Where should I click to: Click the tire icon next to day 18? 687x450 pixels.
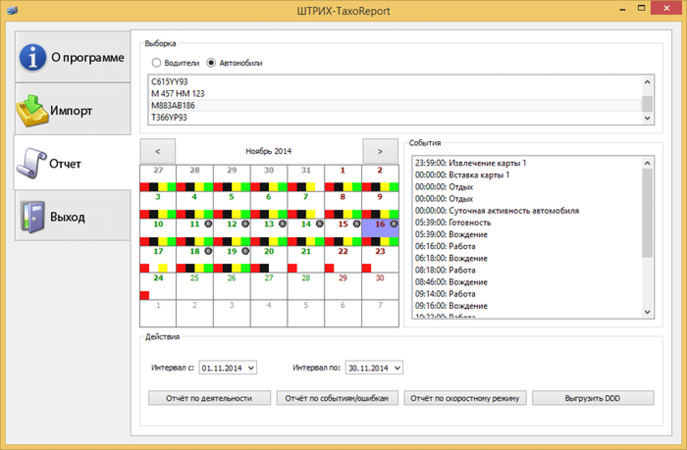[x=208, y=251]
